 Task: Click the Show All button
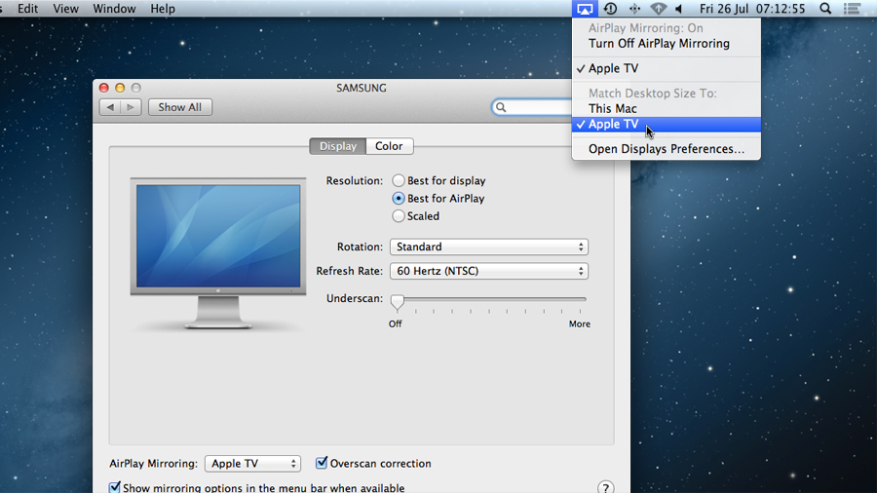tap(180, 107)
